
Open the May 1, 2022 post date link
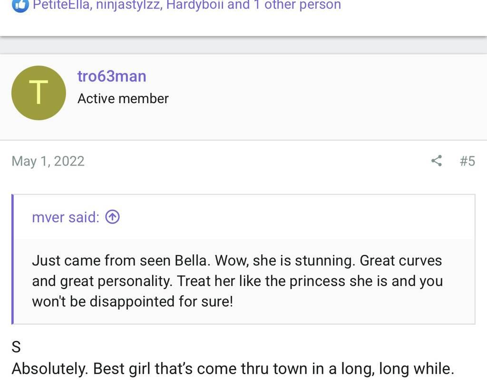tap(48, 161)
